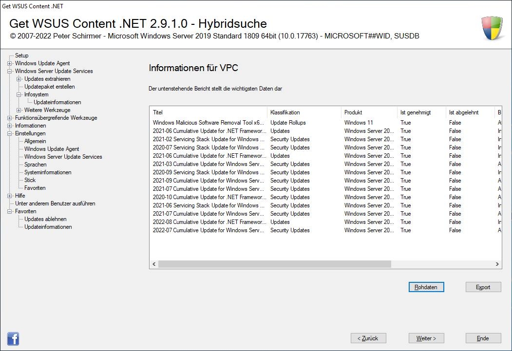512x351 pixels.
Task: Open Favoriten under Einstellungen
Action: point(35,188)
